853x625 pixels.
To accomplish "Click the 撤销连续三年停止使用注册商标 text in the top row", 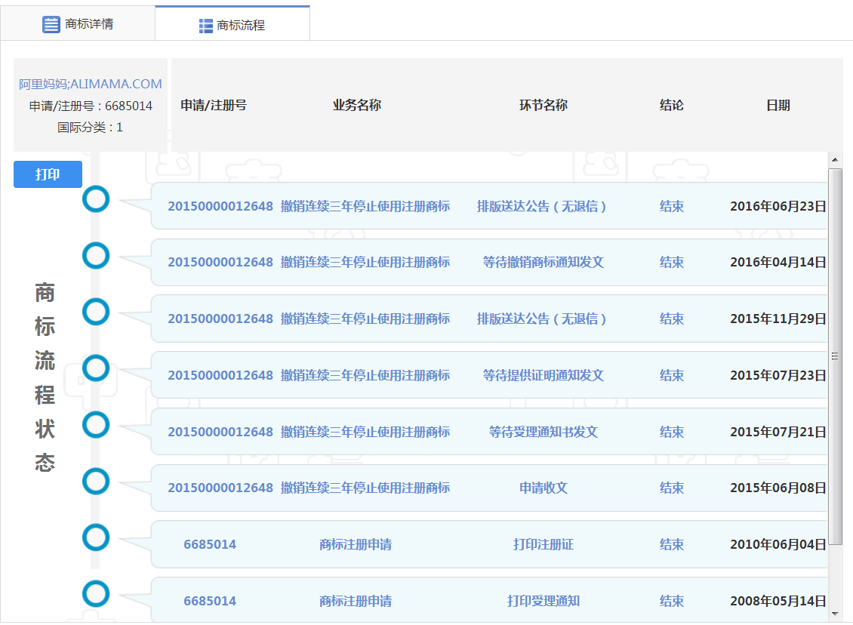I will tap(365, 206).
